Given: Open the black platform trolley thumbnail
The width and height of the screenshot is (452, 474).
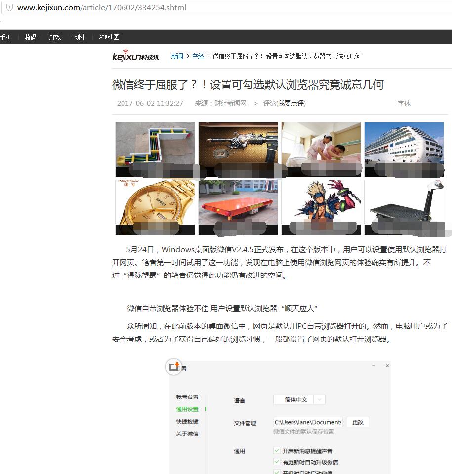Looking at the screenshot, I should pos(404,207).
